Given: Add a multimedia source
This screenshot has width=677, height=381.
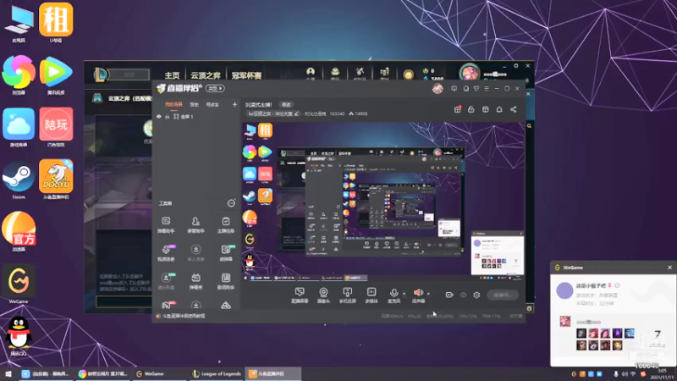Looking at the screenshot, I should pyautogui.click(x=372, y=295).
